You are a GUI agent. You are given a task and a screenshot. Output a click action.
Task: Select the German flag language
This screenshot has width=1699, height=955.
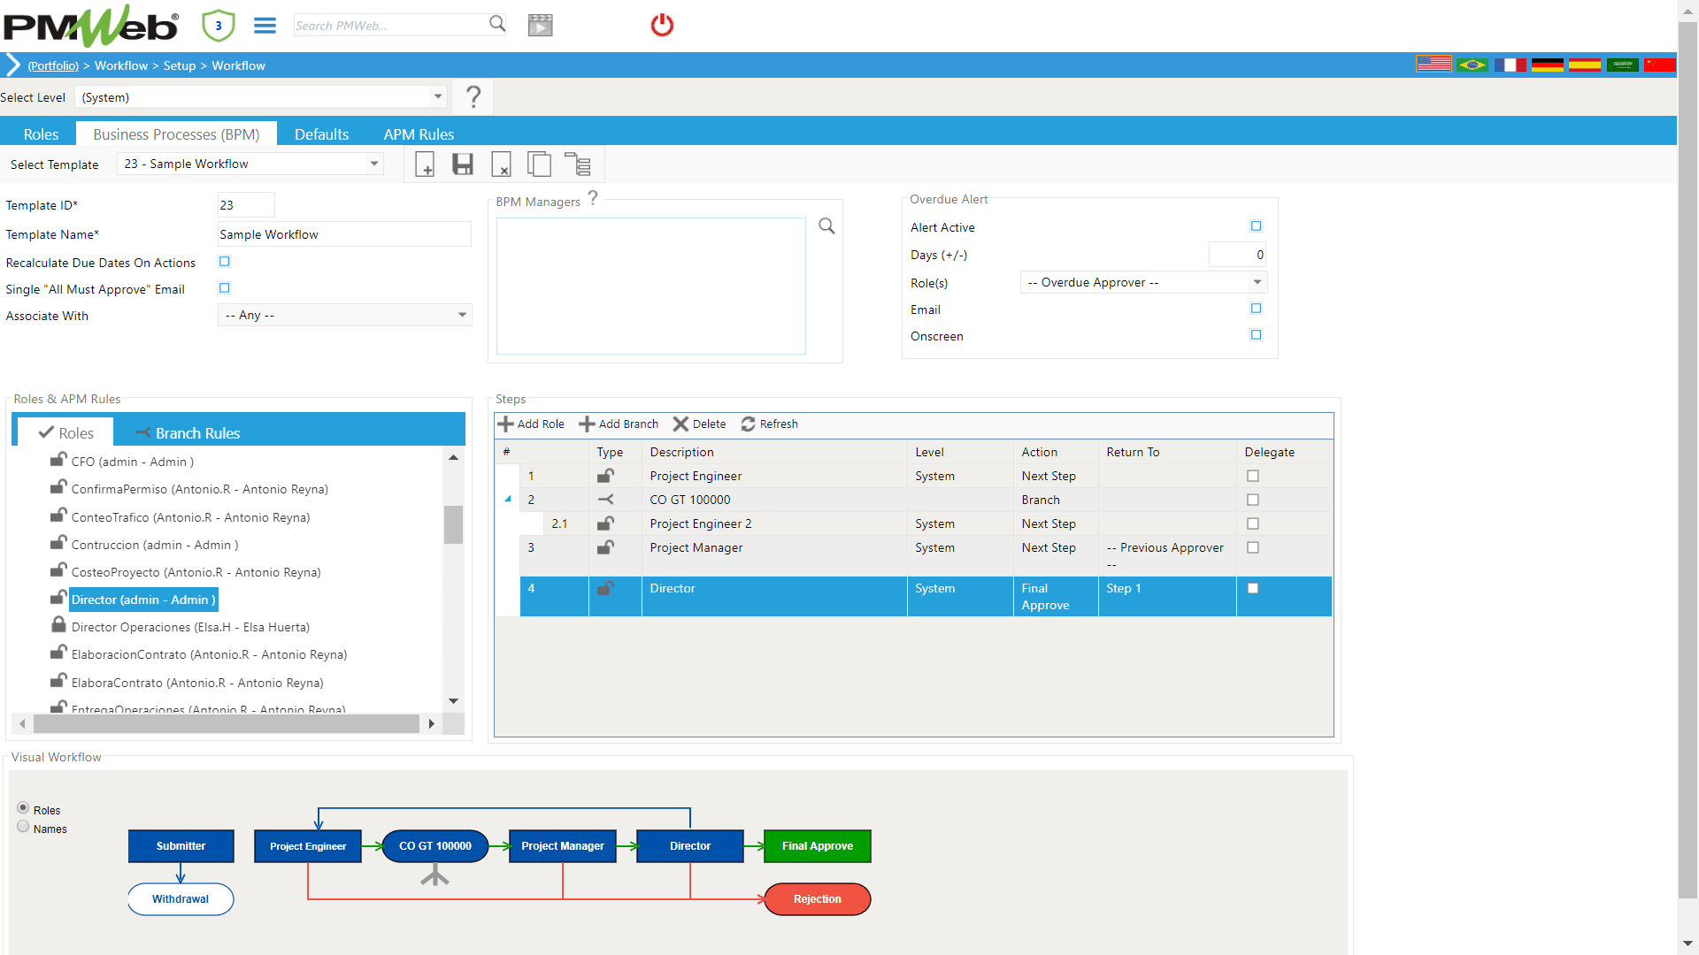tap(1548, 65)
